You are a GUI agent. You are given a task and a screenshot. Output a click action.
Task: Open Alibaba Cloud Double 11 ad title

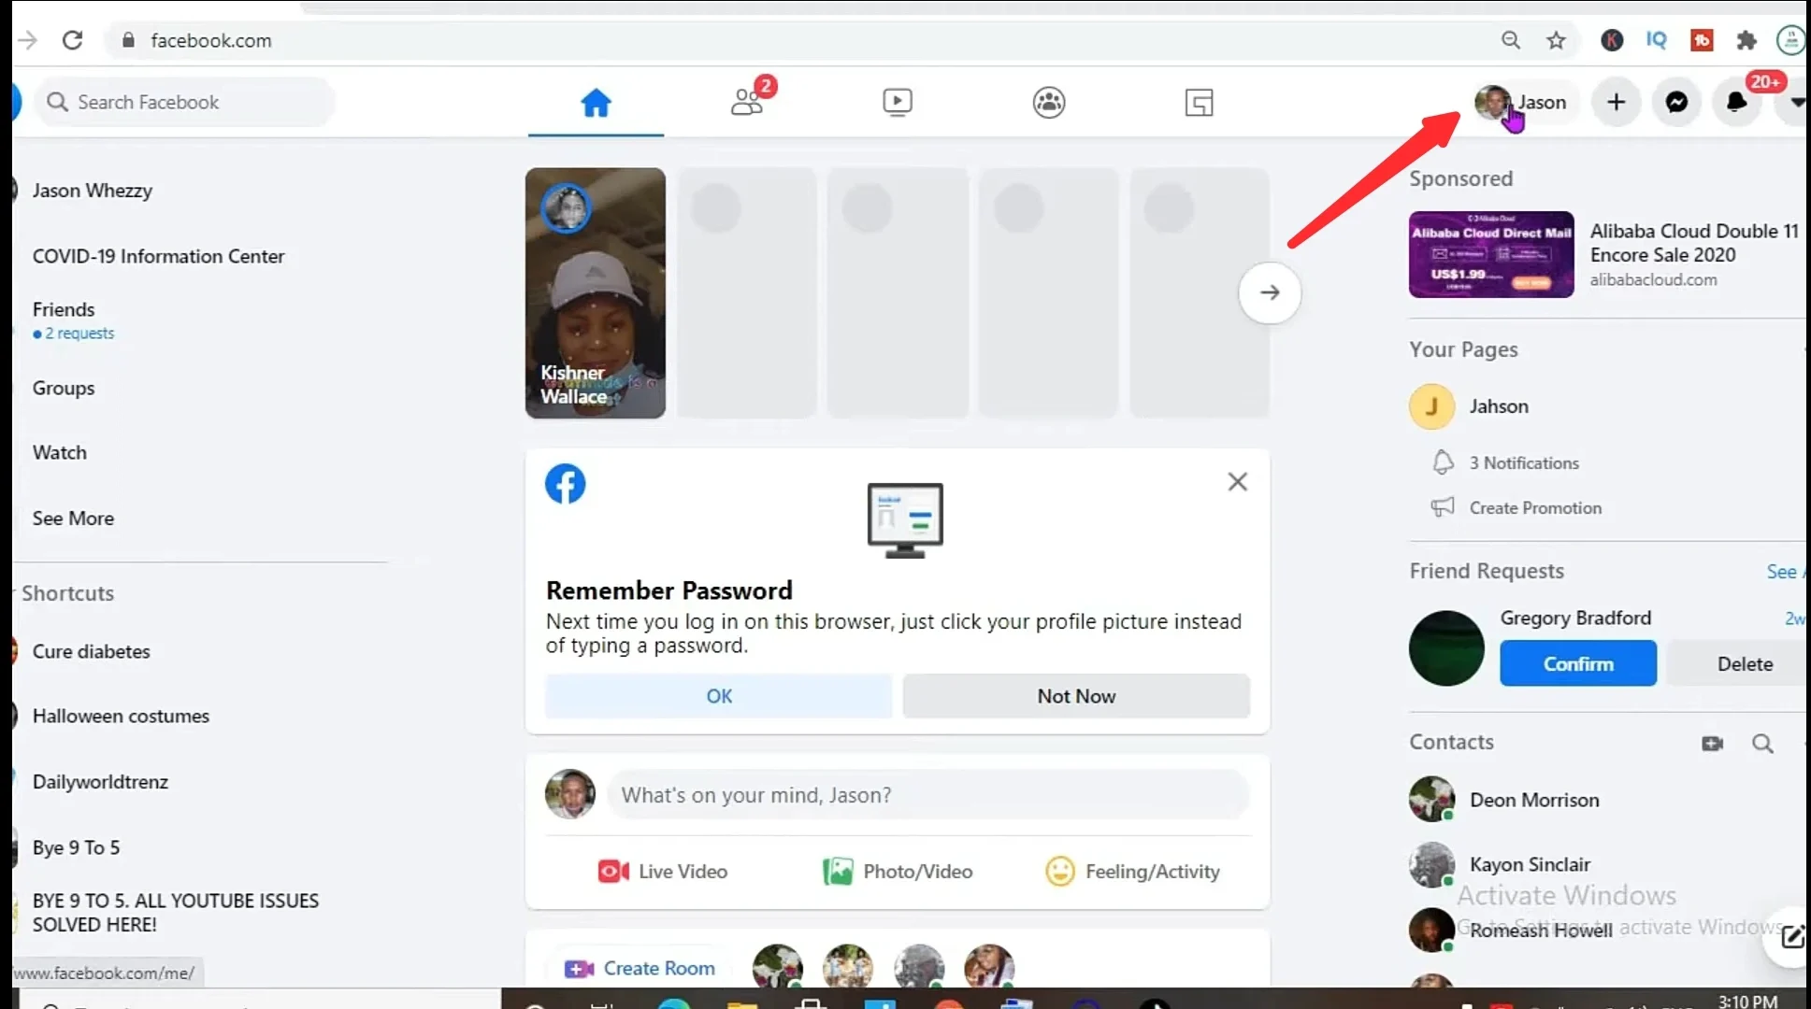coord(1694,243)
